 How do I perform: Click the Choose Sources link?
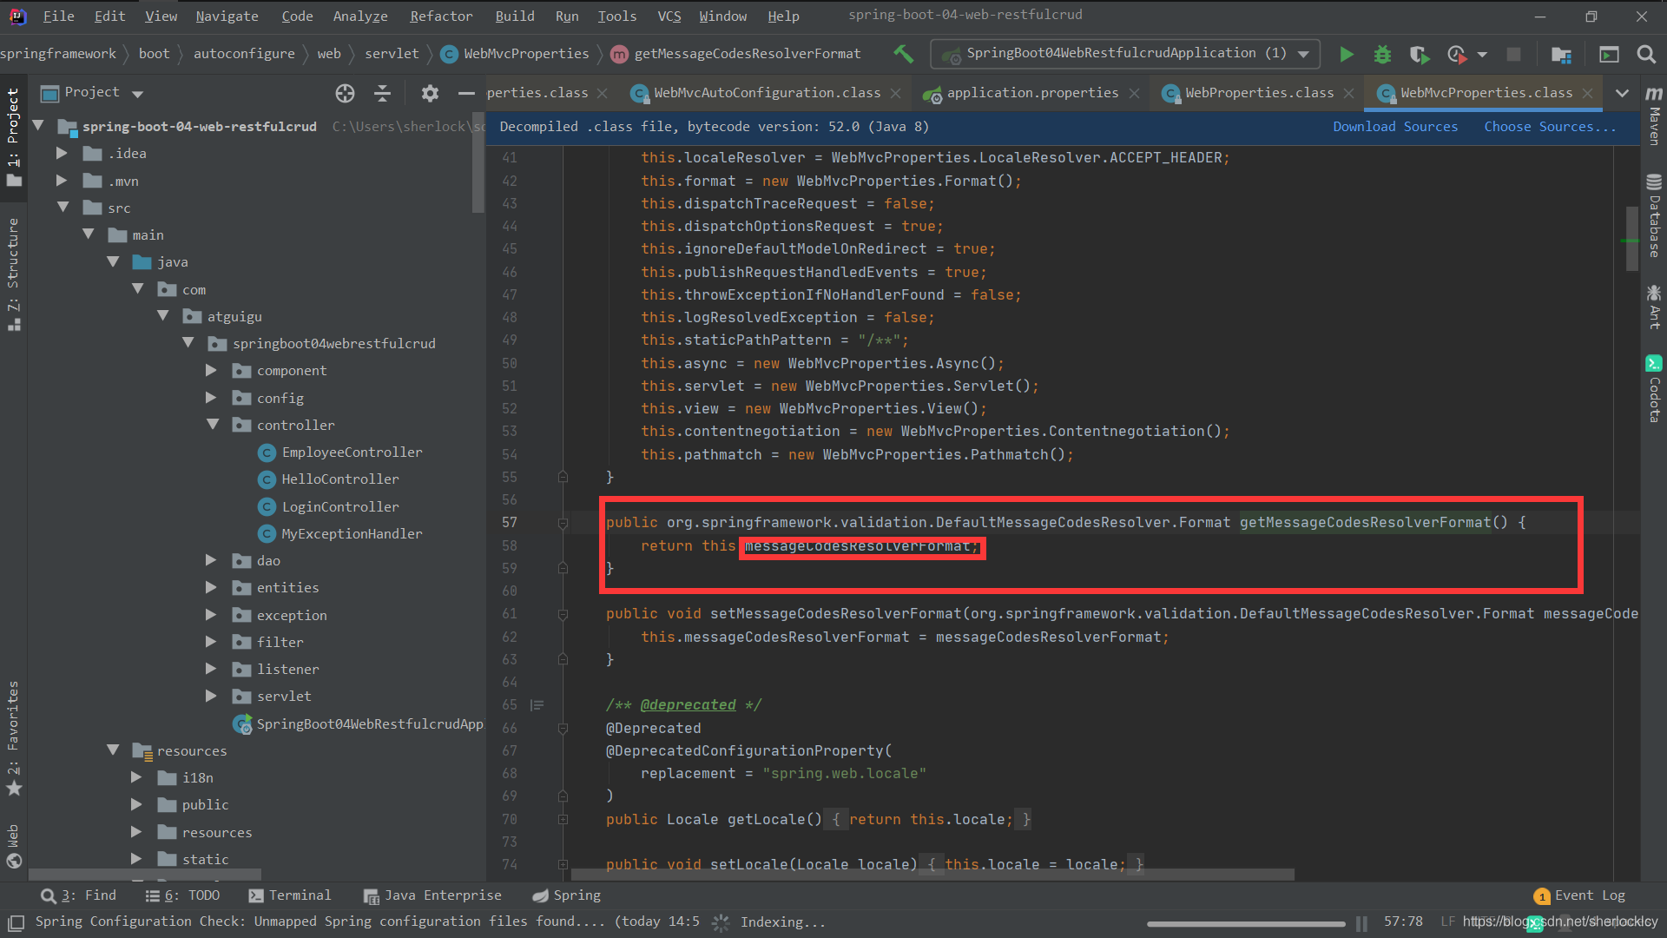(1550, 127)
